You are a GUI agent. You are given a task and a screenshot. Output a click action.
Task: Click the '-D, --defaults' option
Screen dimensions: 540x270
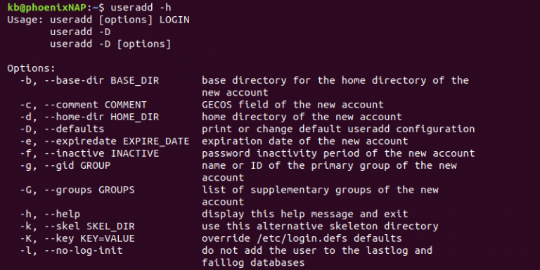click(x=62, y=129)
